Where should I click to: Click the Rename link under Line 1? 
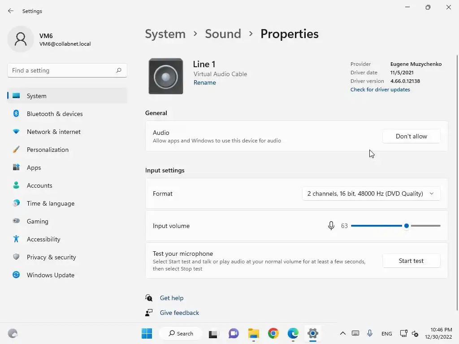(x=205, y=82)
